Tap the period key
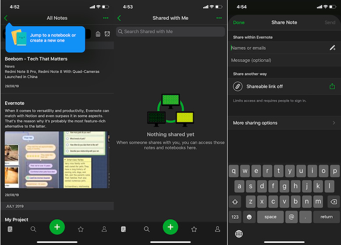341x245 pixels. (x=306, y=217)
